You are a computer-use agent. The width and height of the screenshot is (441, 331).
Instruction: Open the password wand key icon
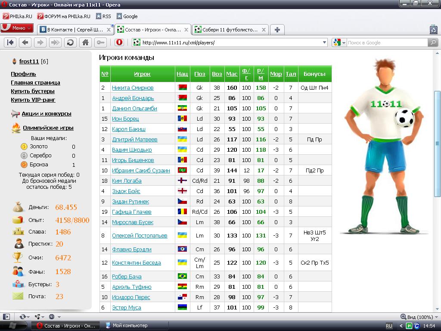[101, 42]
